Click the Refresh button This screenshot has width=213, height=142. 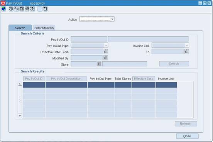(x=186, y=123)
